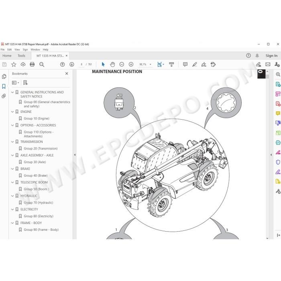Viewport: 281px width, 281px height.
Task: Jump to Group 70 (Hydraulic)
Action: pos(39,203)
